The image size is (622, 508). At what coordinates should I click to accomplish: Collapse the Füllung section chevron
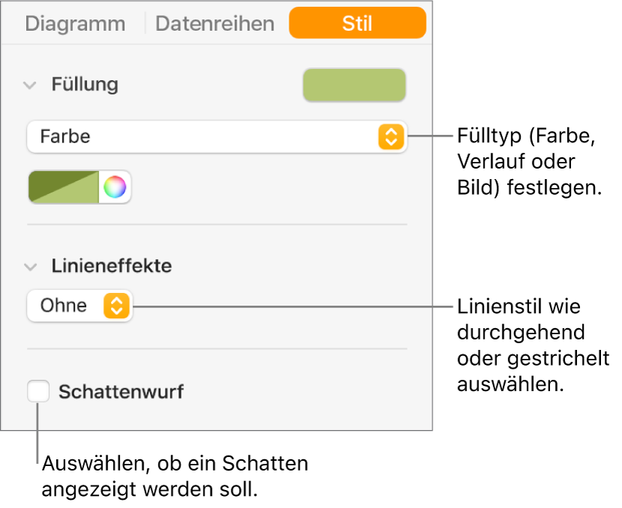(x=30, y=85)
